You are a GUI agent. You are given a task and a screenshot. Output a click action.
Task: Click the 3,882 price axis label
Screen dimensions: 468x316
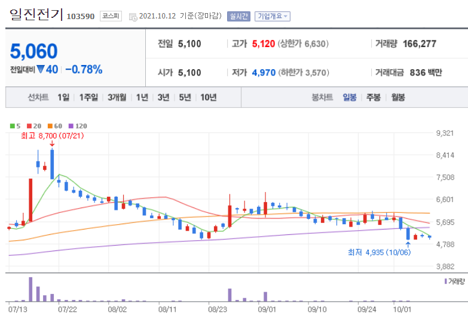[x=445, y=267]
